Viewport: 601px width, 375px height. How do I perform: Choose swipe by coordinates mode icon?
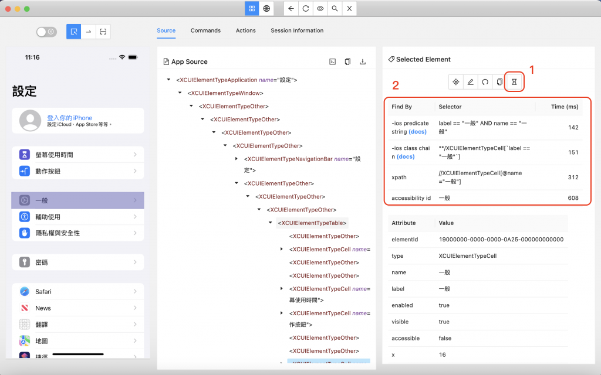tap(88, 32)
